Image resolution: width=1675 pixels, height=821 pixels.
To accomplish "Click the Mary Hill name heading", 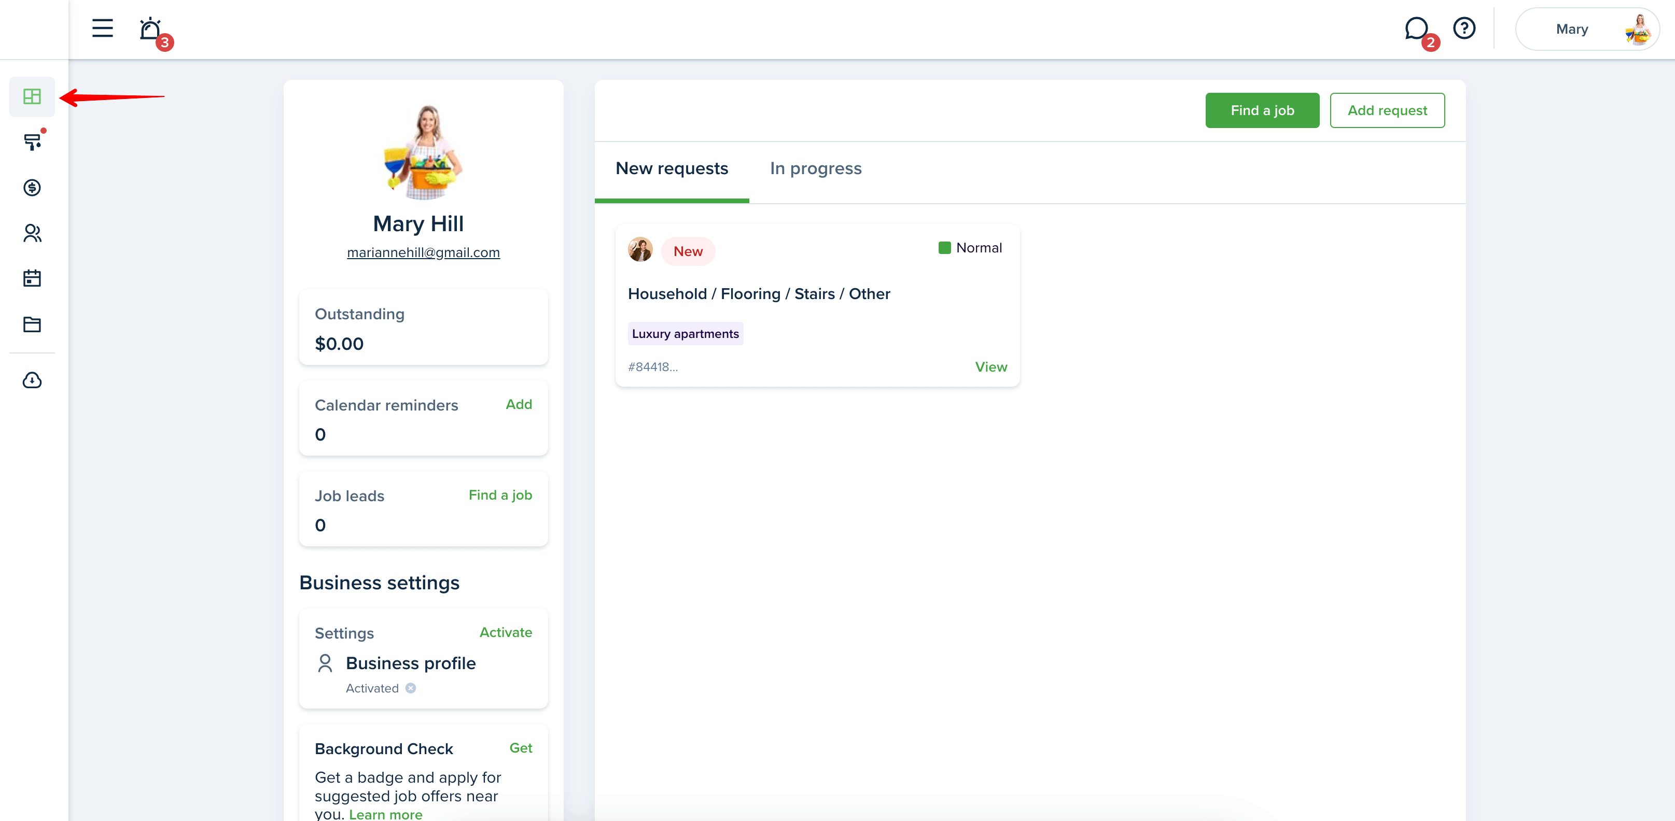I will click(418, 223).
